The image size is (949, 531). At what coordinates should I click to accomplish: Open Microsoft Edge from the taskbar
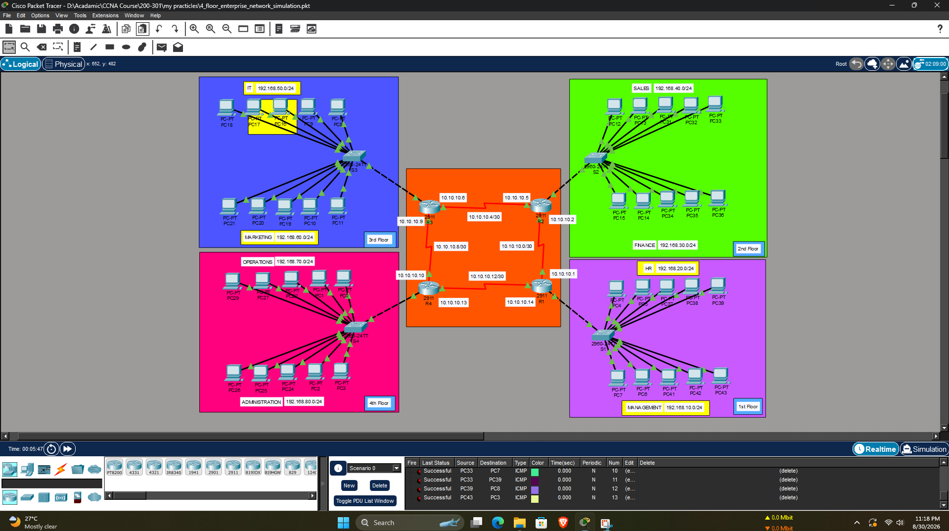click(x=497, y=523)
